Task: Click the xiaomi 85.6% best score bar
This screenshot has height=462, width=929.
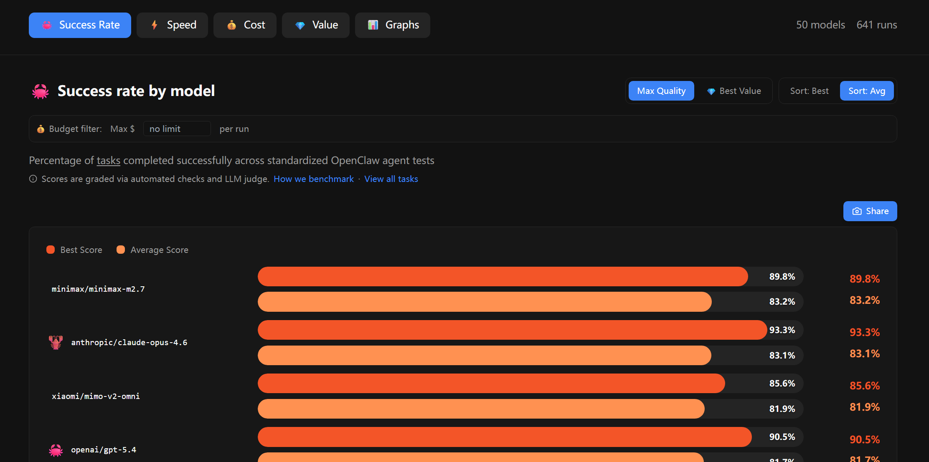Action: coord(491,383)
